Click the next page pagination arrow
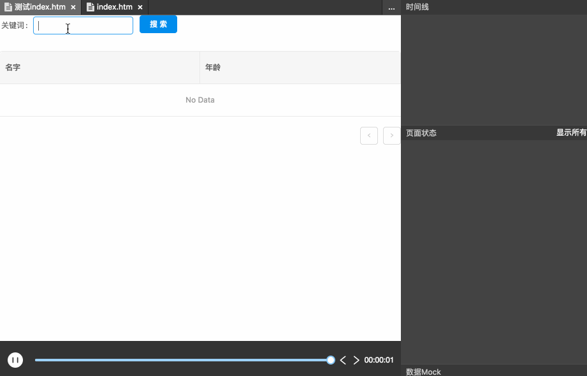 [x=391, y=135]
